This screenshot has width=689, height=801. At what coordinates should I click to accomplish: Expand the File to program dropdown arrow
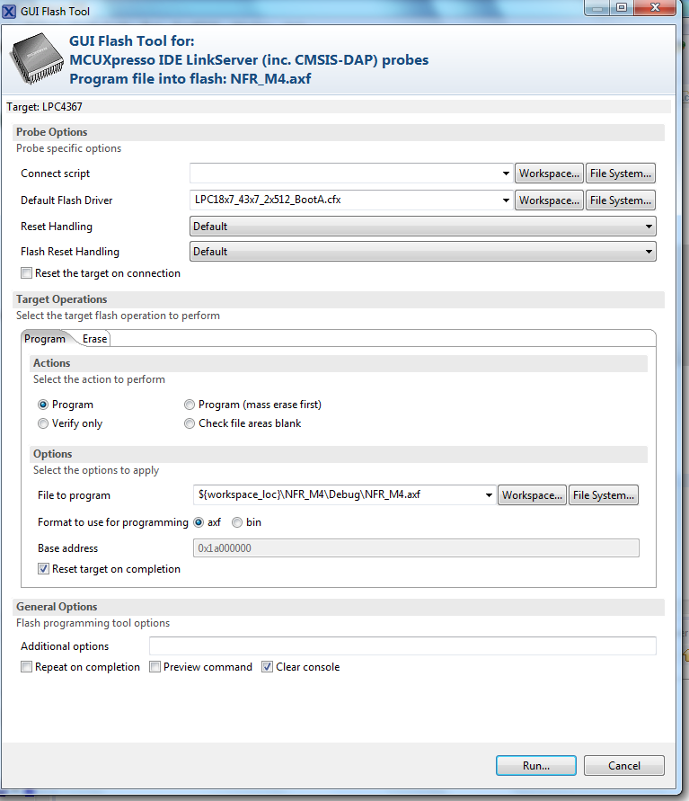(489, 495)
